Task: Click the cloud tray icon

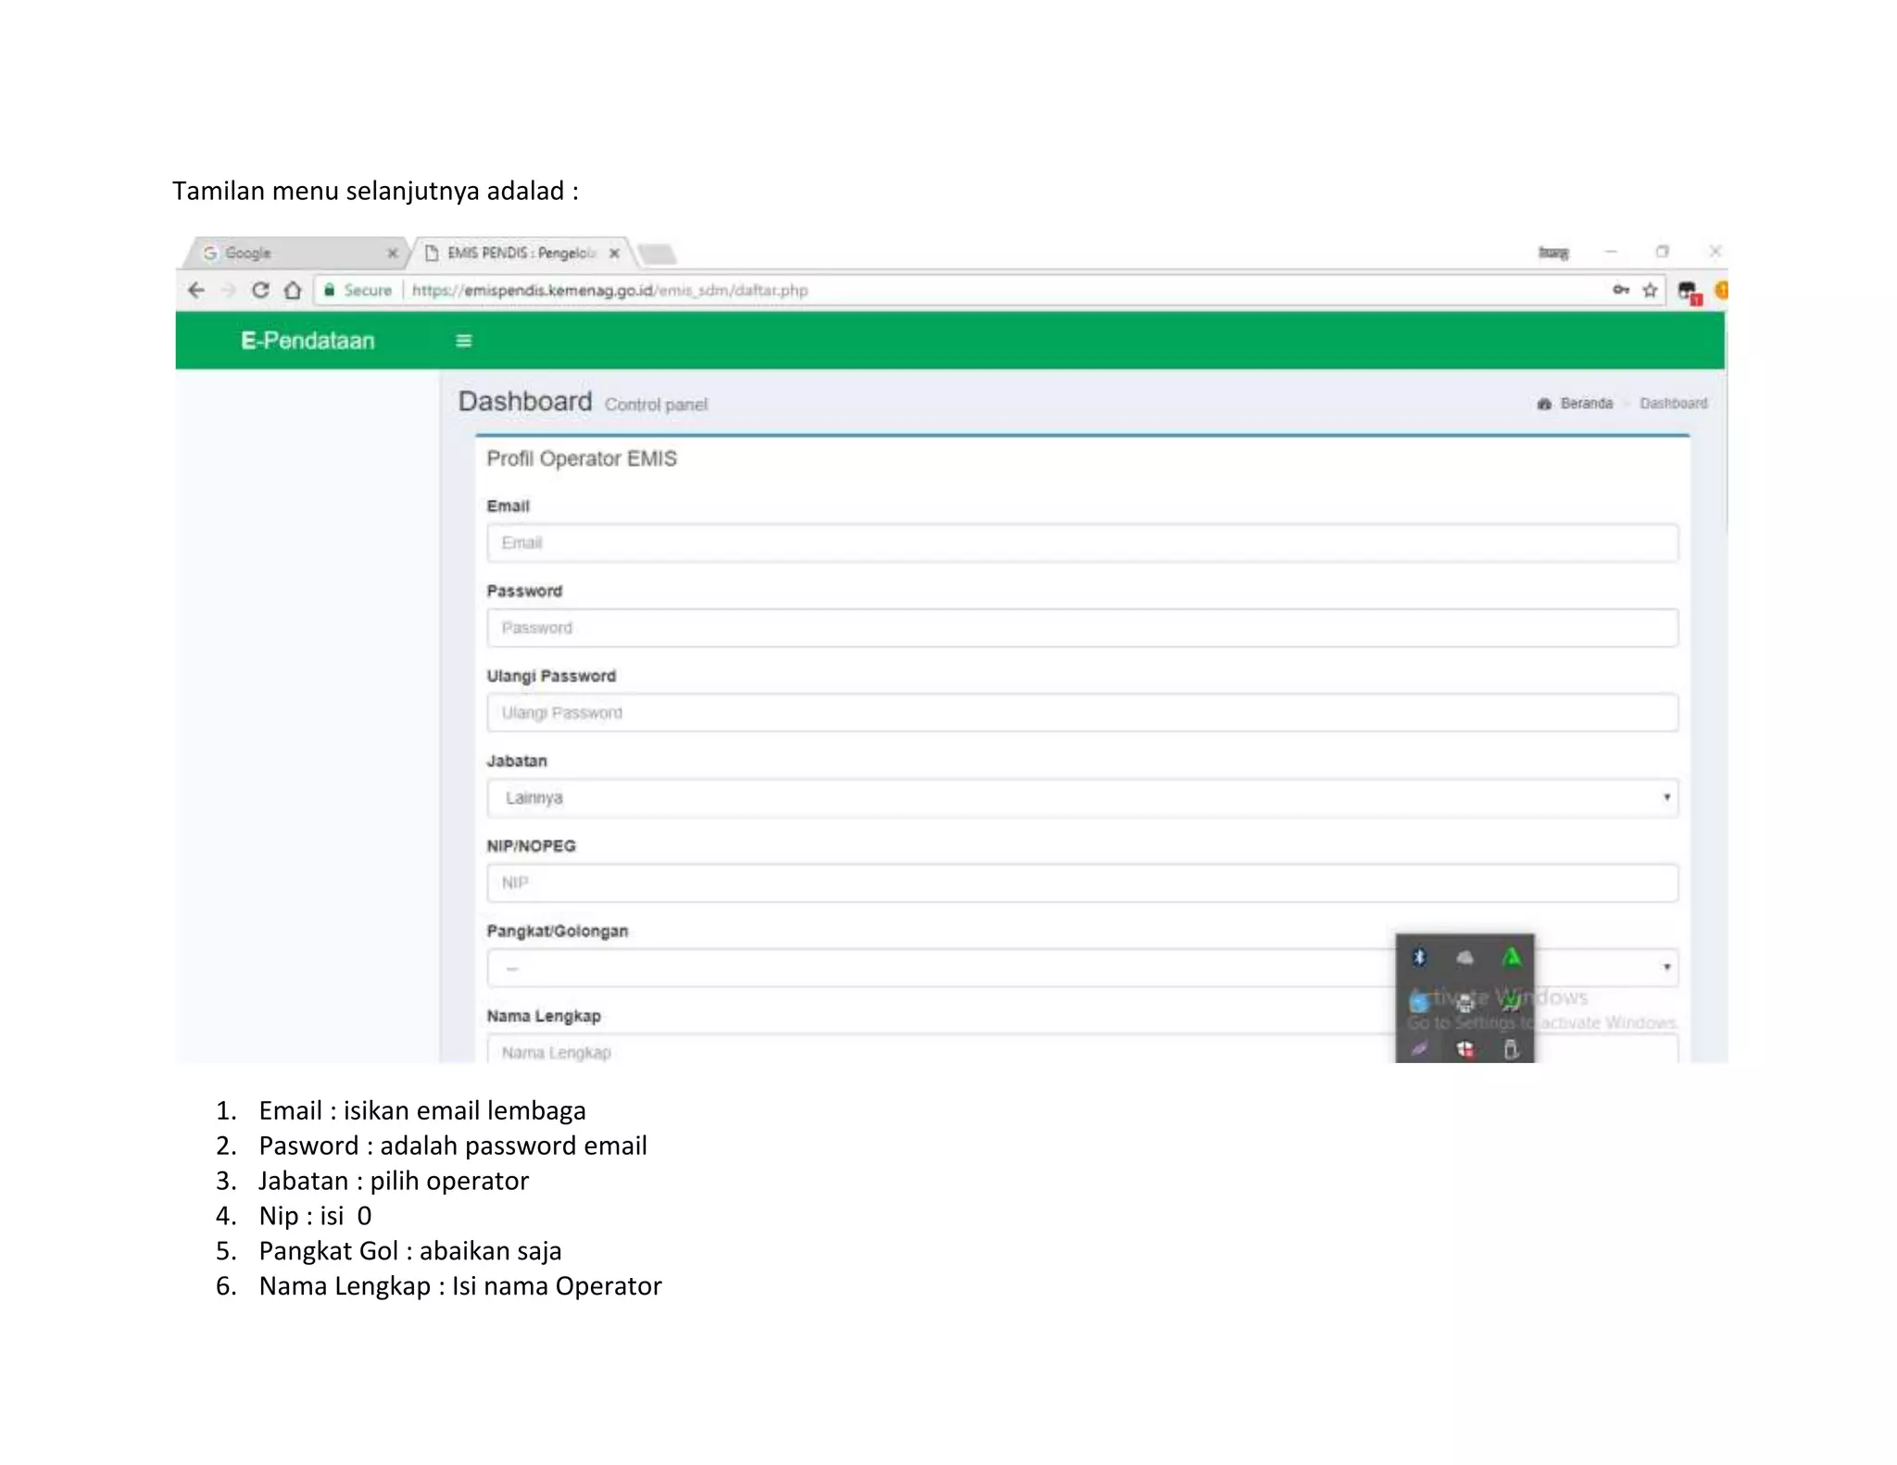Action: (1464, 957)
